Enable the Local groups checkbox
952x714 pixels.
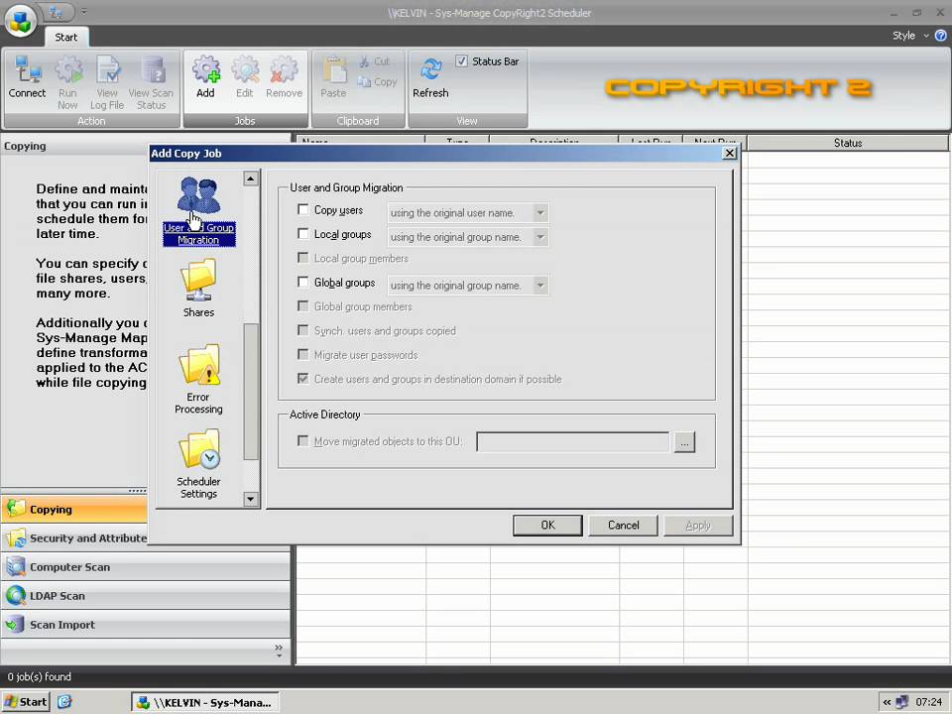[303, 234]
